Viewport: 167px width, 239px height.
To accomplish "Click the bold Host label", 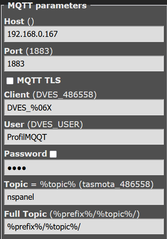I will tap(14, 21).
